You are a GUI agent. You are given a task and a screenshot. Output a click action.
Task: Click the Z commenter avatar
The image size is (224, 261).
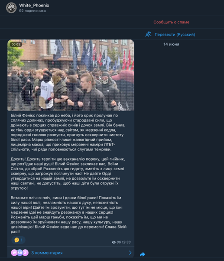(x=25, y=253)
